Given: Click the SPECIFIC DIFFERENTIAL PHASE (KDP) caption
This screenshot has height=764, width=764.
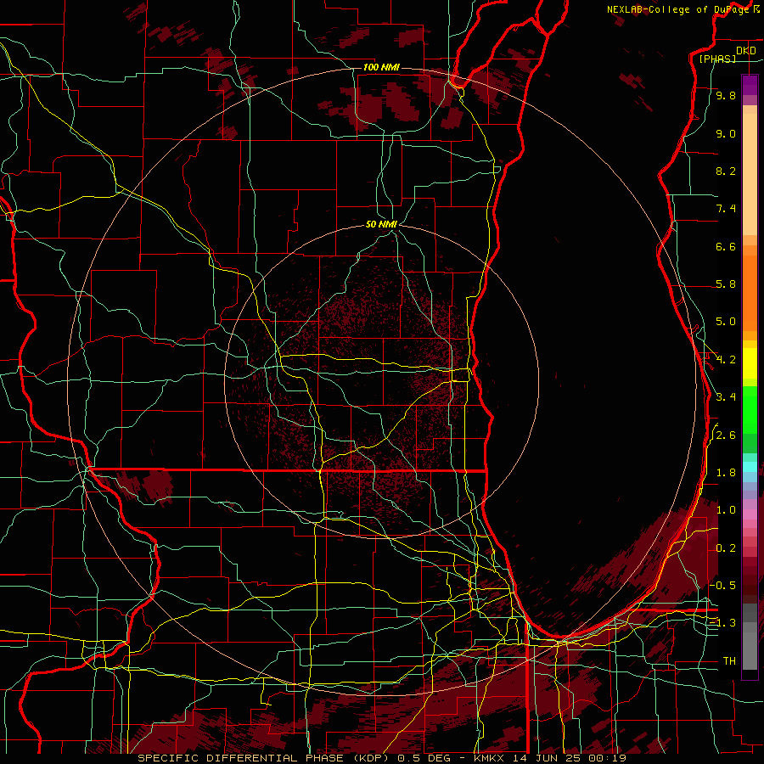Looking at the screenshot, I should pyautogui.click(x=265, y=758).
